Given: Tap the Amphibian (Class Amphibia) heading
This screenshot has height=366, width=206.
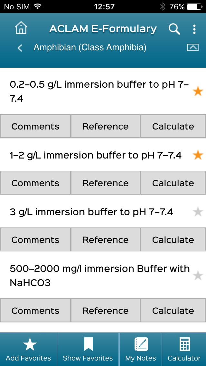Looking at the screenshot, I should pos(90,48).
